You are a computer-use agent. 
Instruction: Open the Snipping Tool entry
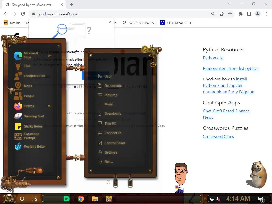point(29,116)
